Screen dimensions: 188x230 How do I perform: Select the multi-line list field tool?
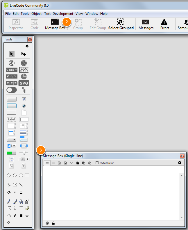(x=24, y=133)
